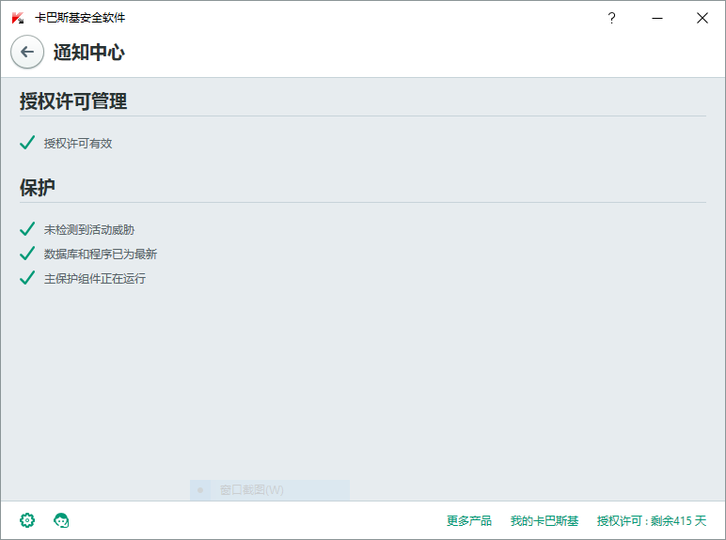Click green checkmark beside 数据库和程序已为最新
Viewport: 726px width, 540px height.
(x=27, y=254)
